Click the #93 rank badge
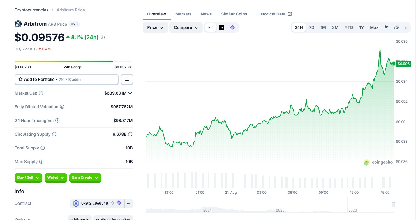Screen dimensions: 418x220 click(75, 24)
